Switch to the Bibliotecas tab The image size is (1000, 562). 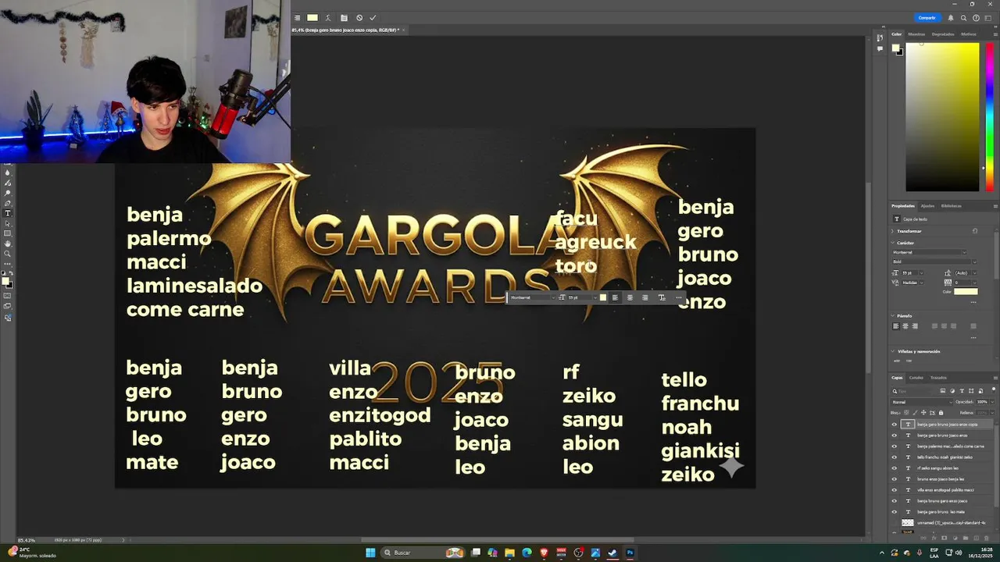[951, 206]
